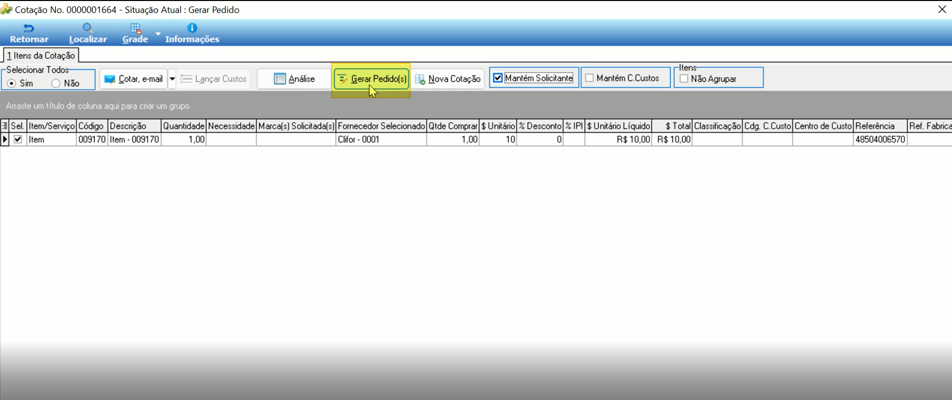Image resolution: width=952 pixels, height=400 pixels.
Task: Click the Grade grid icon
Action: point(135,33)
